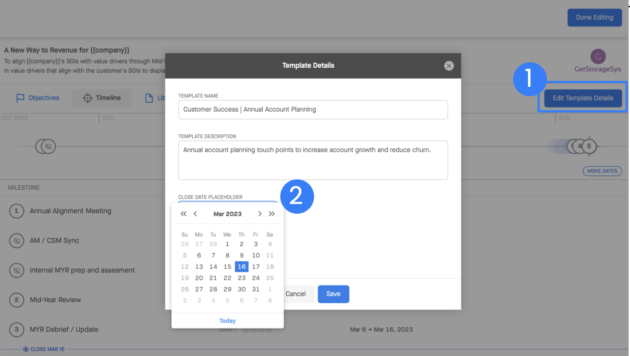Click Done Editing button
The image size is (630, 356).
coord(594,18)
